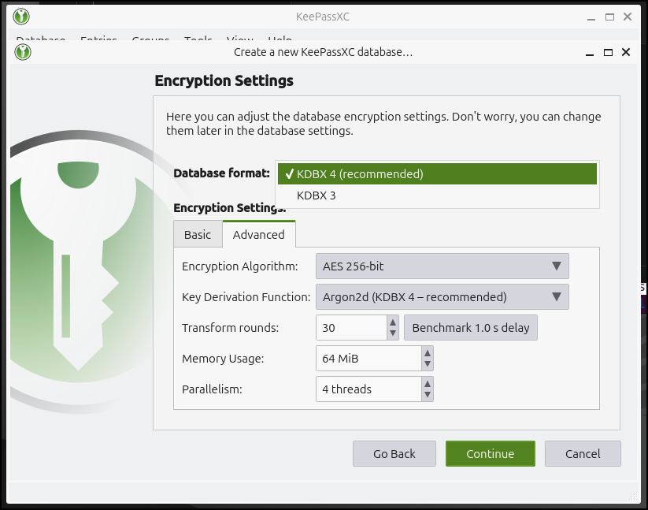Click the Benchmark 1.0 s delay button

[x=470, y=327]
